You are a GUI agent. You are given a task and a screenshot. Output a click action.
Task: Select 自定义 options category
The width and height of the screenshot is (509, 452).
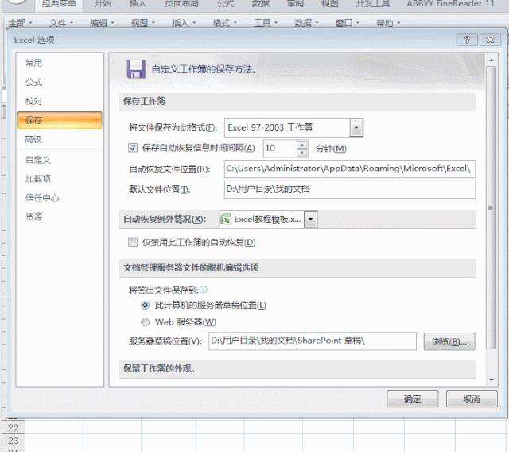click(x=60, y=160)
